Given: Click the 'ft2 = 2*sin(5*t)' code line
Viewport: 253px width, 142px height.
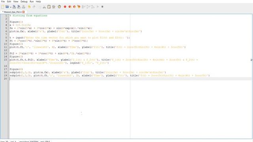Looking at the screenshot, I should [50, 54].
